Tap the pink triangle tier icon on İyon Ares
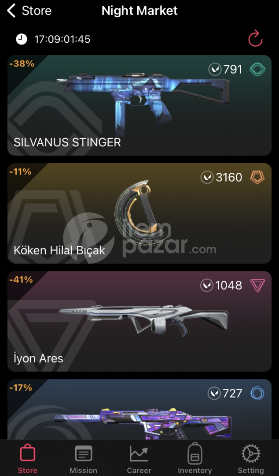This screenshot has width=279, height=476. (x=257, y=285)
